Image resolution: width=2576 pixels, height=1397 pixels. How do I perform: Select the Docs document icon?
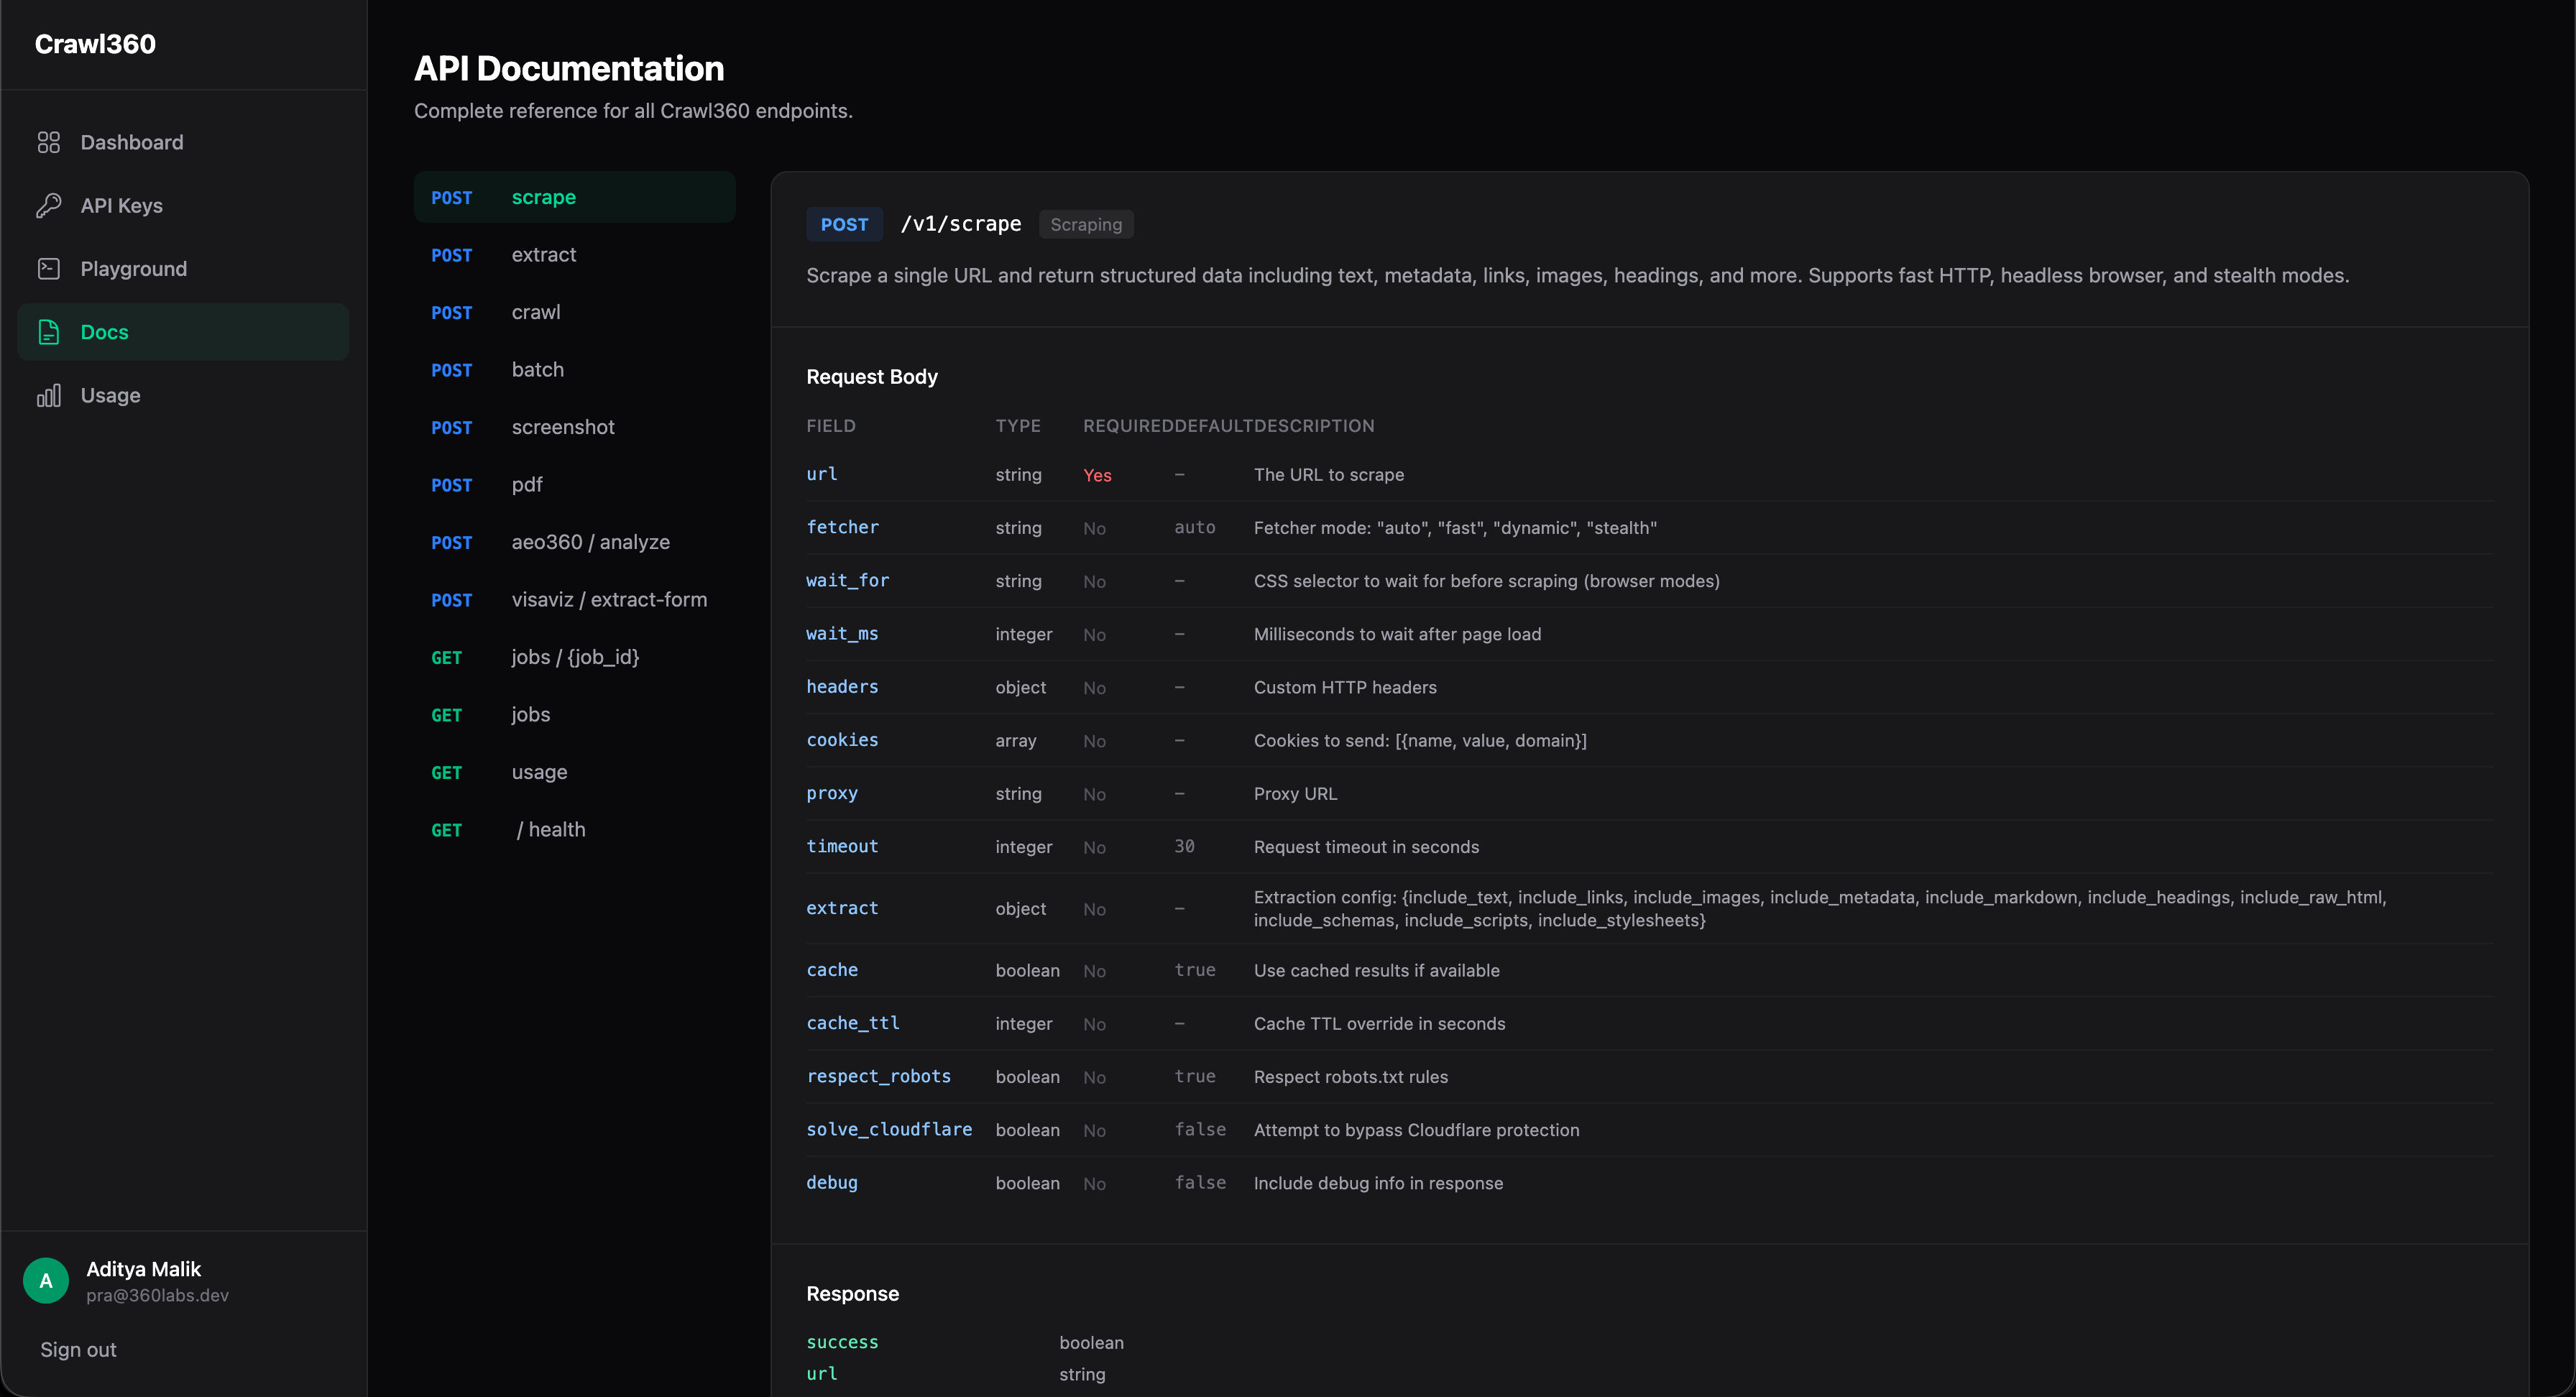(x=49, y=332)
